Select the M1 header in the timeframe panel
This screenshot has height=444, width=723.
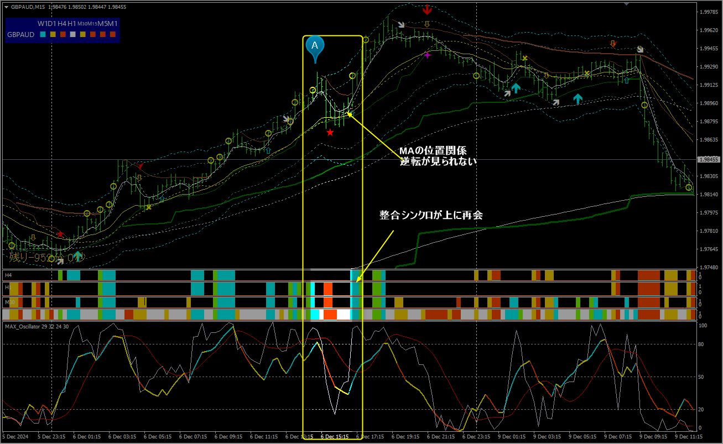113,24
